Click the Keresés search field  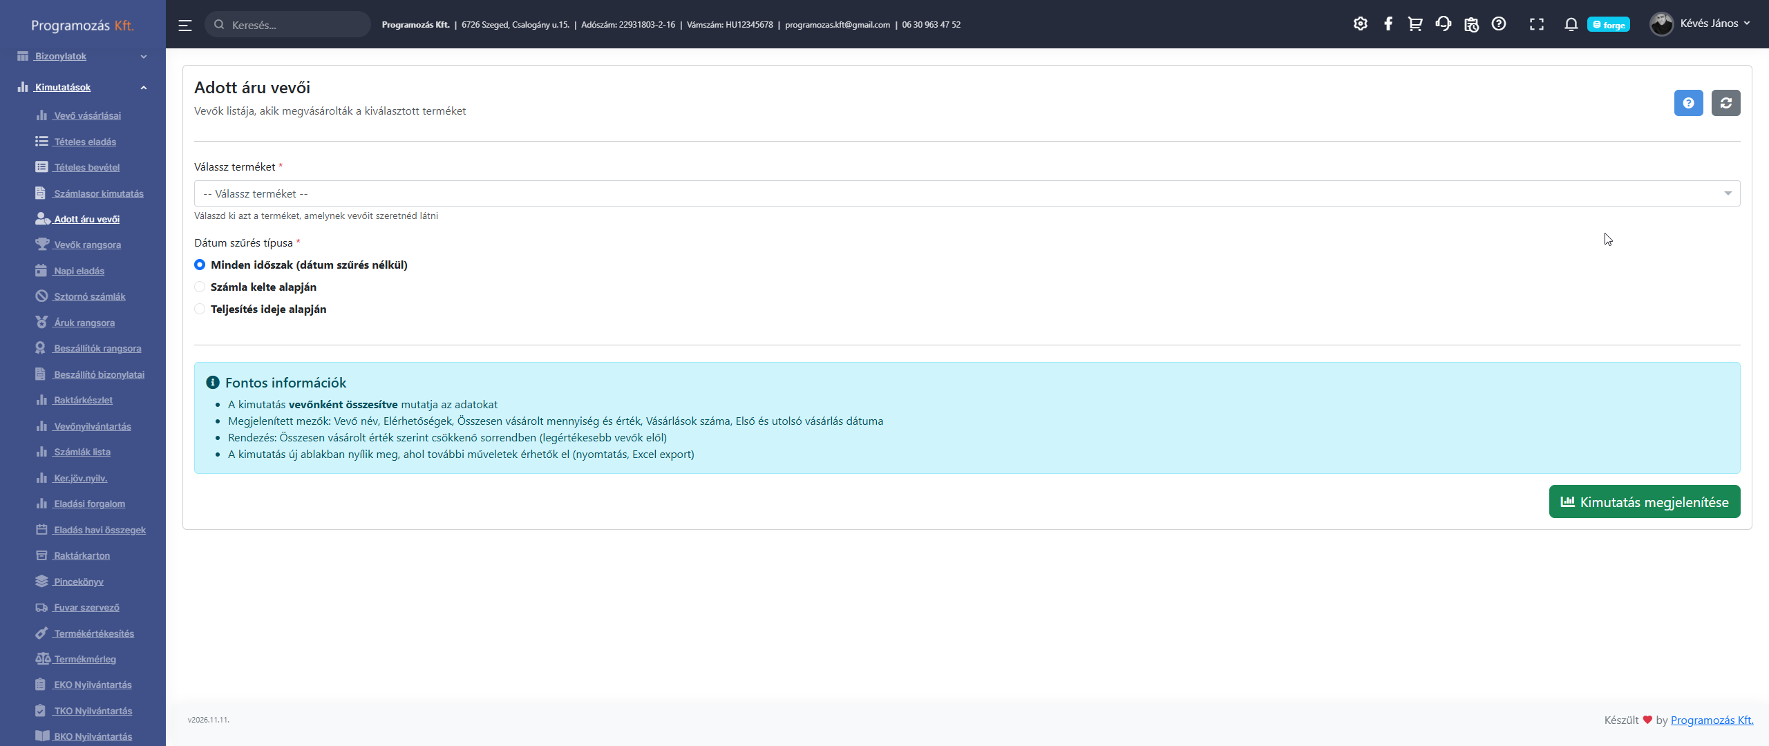tap(294, 25)
